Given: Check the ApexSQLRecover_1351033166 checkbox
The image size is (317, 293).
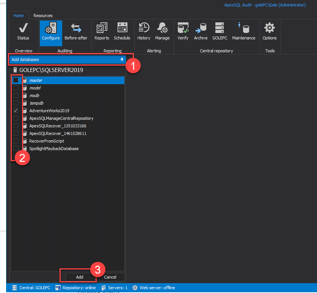Looking at the screenshot, I should [16, 126].
